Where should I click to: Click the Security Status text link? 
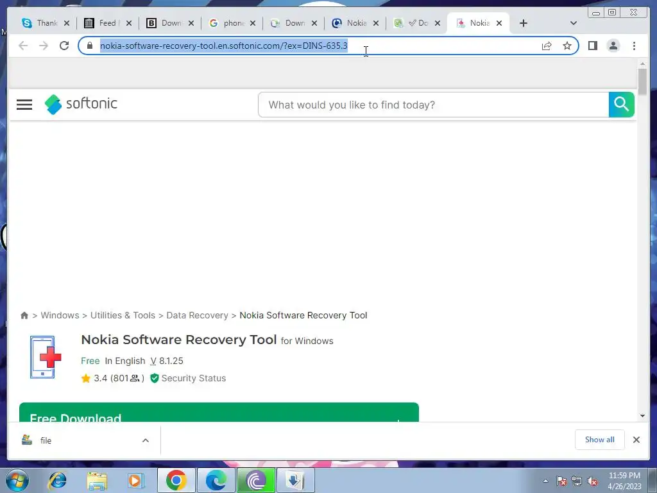click(194, 378)
